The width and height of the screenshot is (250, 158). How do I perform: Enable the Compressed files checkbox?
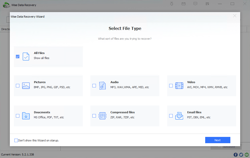(x=94, y=116)
